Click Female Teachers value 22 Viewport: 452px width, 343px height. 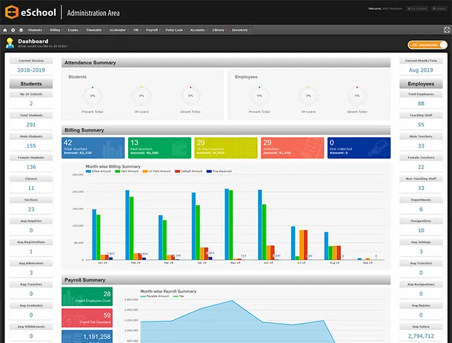coord(421,167)
